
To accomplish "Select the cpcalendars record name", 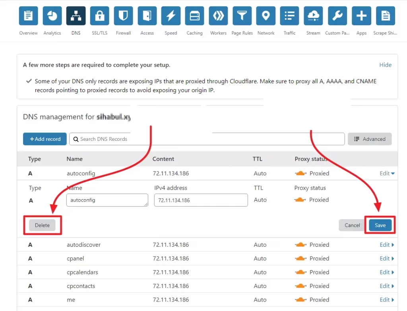I will 82,272.
